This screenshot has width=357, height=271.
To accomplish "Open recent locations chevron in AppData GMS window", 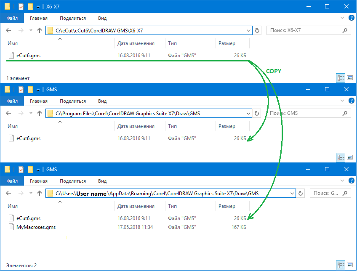I will tap(31, 193).
